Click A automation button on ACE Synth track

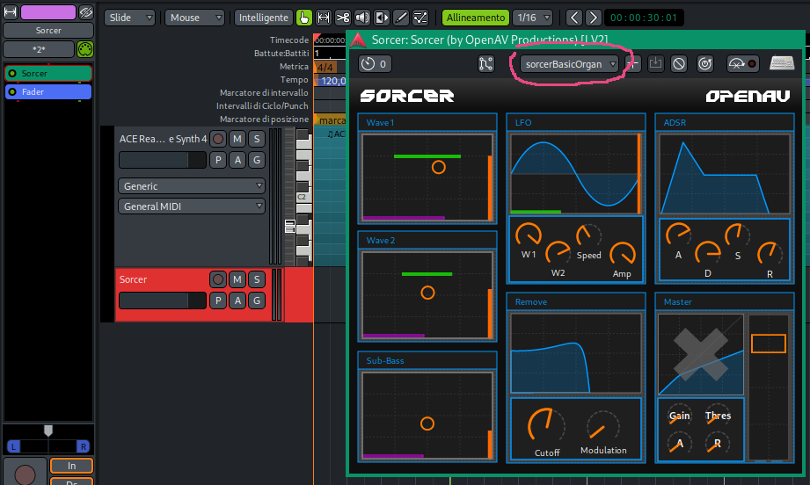coord(237,160)
